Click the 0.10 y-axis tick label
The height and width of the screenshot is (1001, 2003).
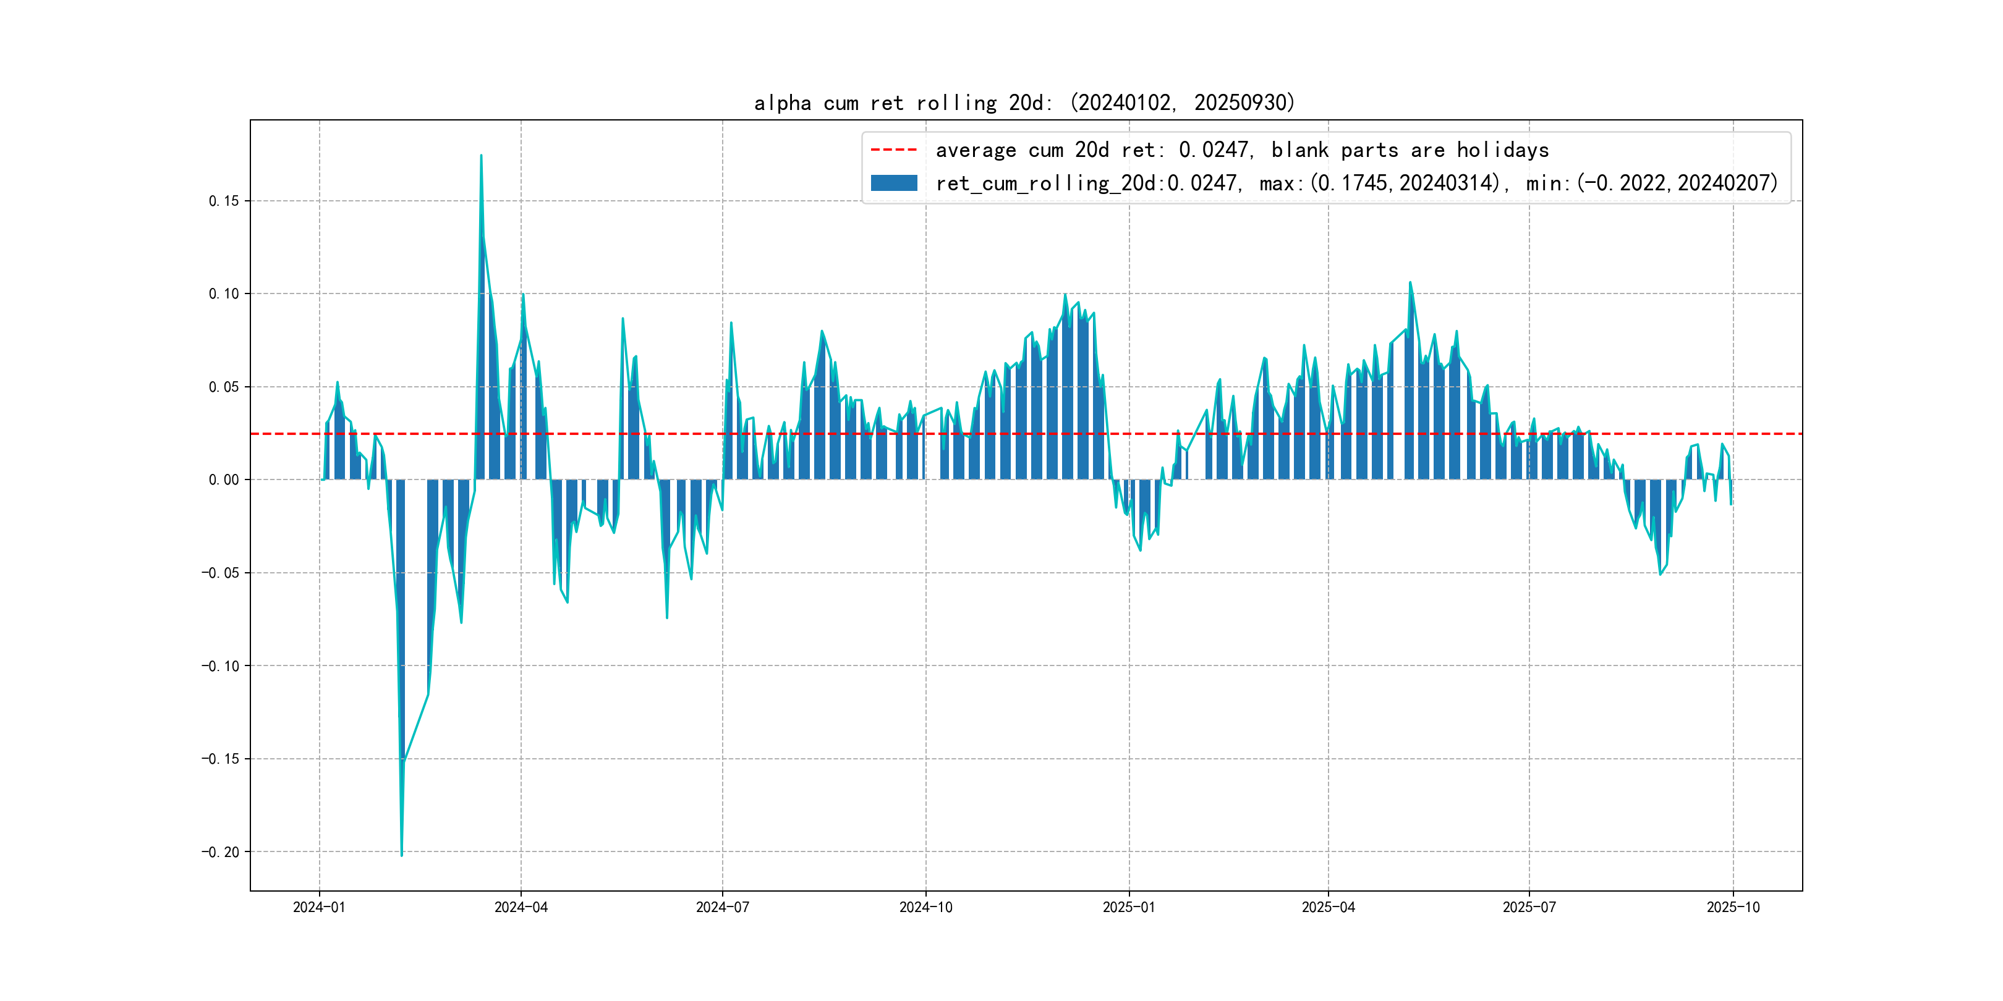pos(224,294)
